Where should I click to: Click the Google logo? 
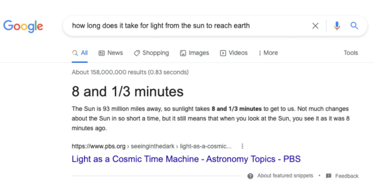pyautogui.click(x=23, y=26)
